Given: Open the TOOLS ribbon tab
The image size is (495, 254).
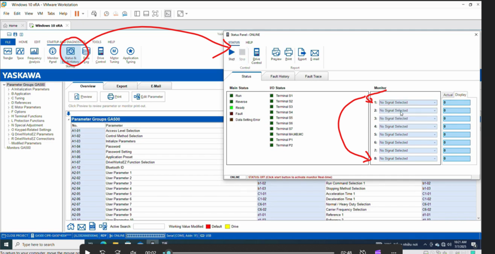Looking at the screenshot, I should (x=97, y=42).
